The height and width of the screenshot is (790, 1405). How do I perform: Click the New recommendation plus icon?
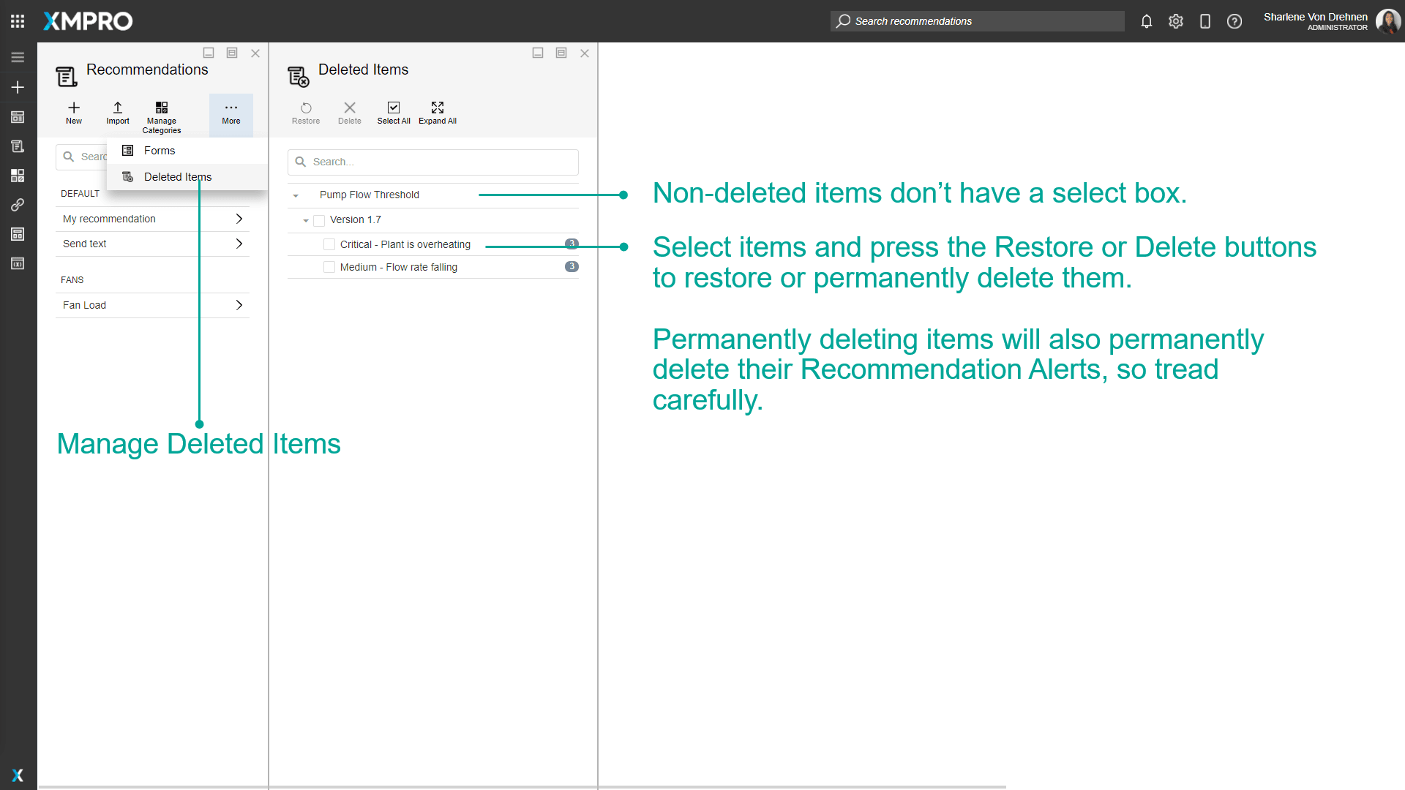click(x=74, y=108)
